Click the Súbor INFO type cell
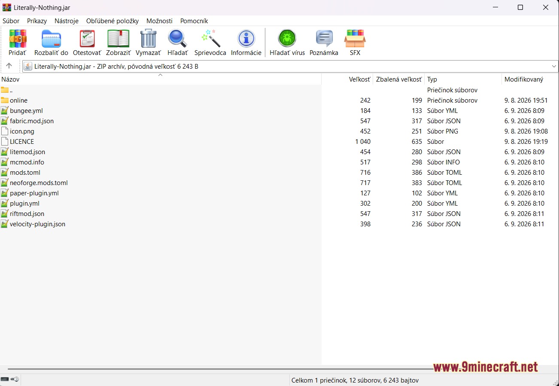 [x=444, y=162]
